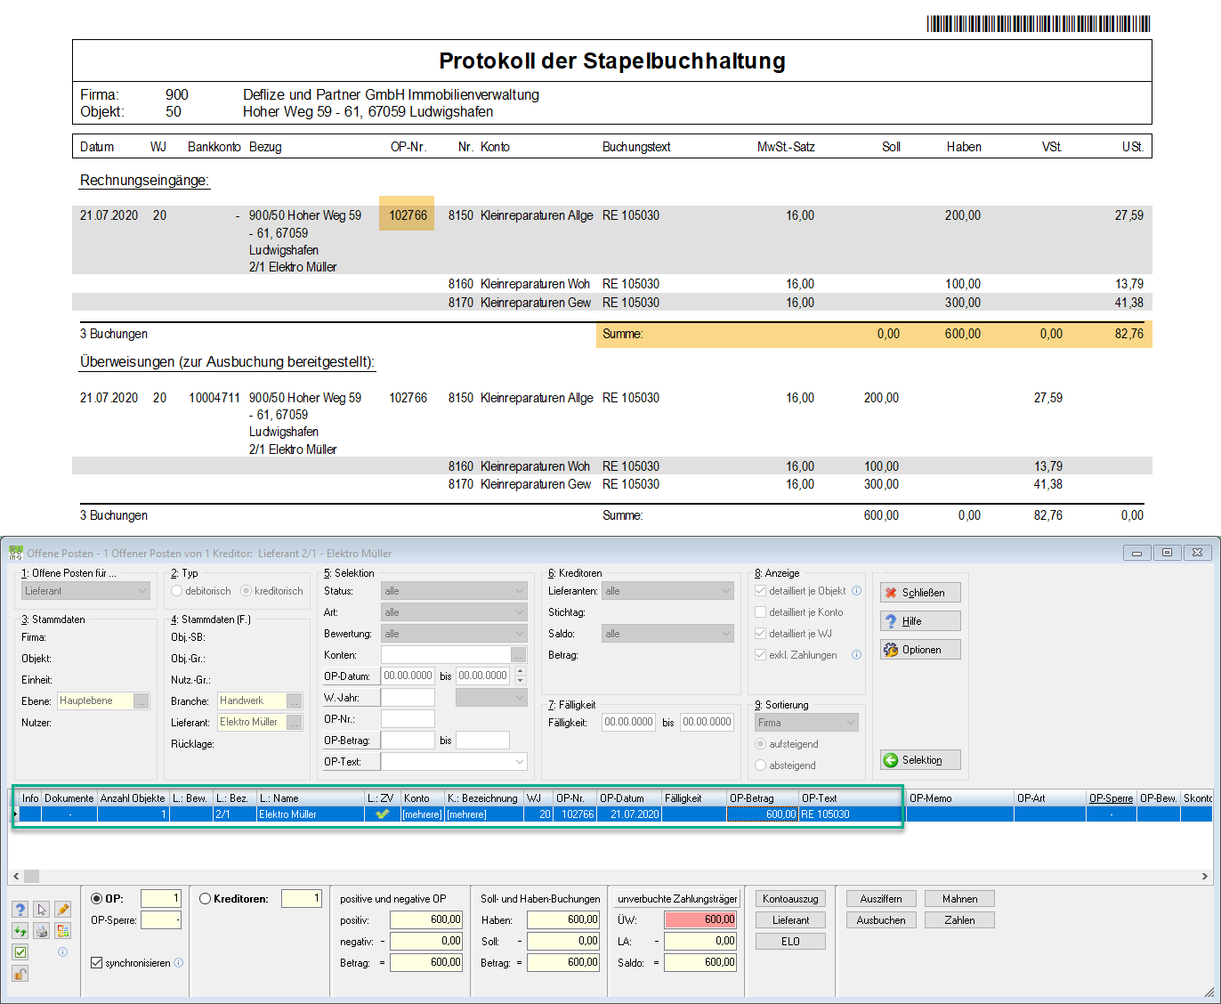
Task: Click the Hilfe button
Action: (920, 621)
